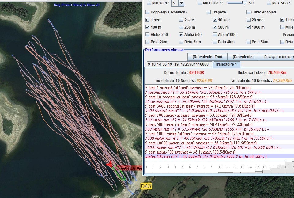Viewport: 294px width, 198px height.
Task: Click the Speed label on the map
Action: [129, 168]
